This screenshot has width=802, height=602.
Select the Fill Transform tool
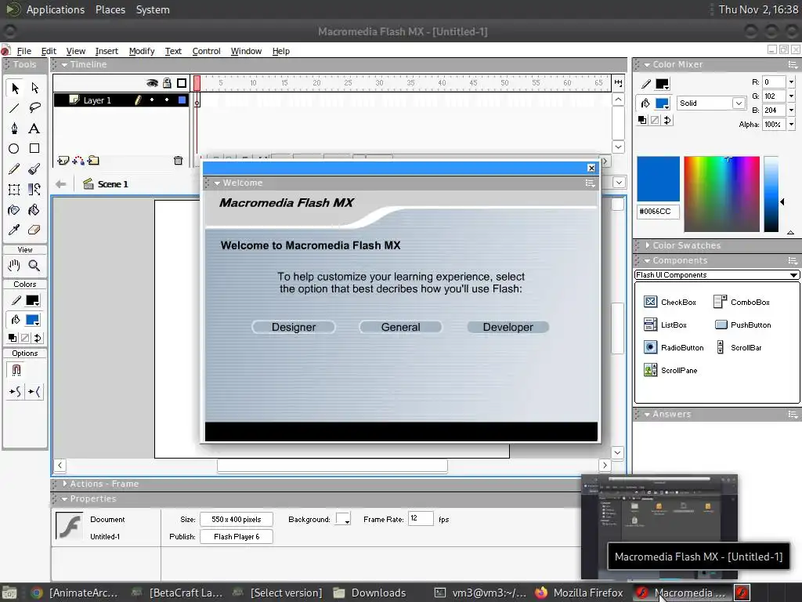coord(34,190)
